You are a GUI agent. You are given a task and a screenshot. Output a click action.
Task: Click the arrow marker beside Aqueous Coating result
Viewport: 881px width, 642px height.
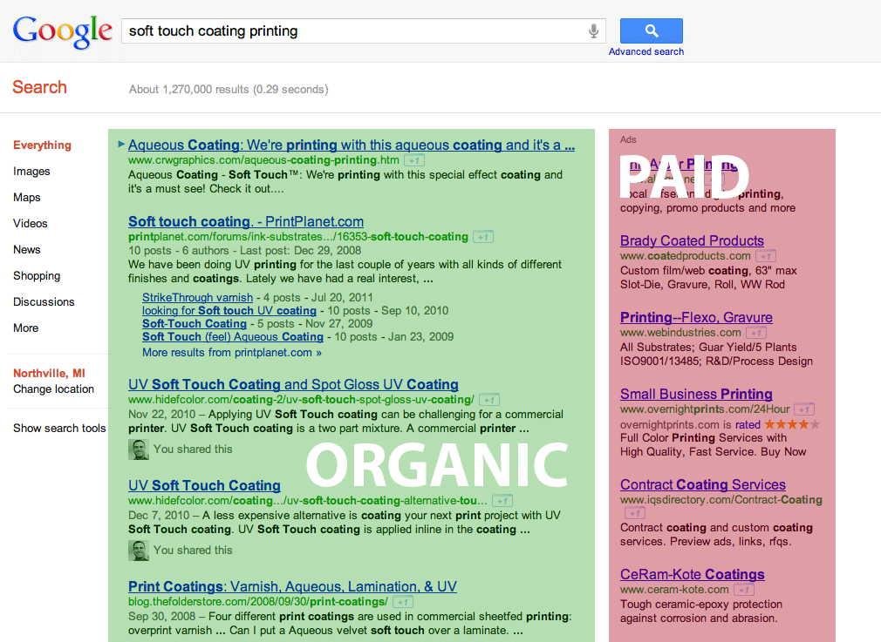[121, 145]
